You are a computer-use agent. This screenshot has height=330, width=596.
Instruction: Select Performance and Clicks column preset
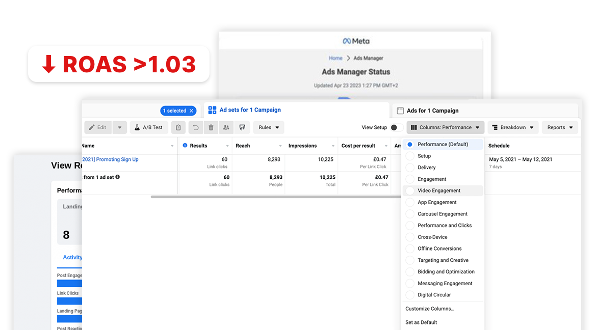pyautogui.click(x=443, y=226)
